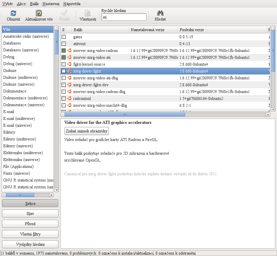Click the category list vertical scrollbar thumb
Image resolution: width=277 pixels, height=256 pixels.
point(57,42)
